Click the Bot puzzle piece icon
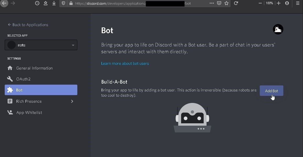The image size is (303, 157). (x=10, y=90)
